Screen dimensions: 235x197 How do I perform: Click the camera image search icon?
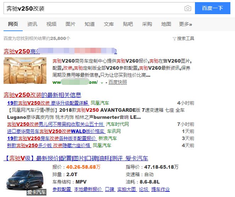[188, 8]
